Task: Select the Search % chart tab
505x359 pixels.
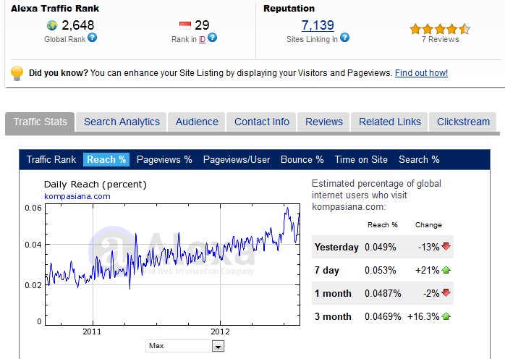Action: [x=419, y=159]
